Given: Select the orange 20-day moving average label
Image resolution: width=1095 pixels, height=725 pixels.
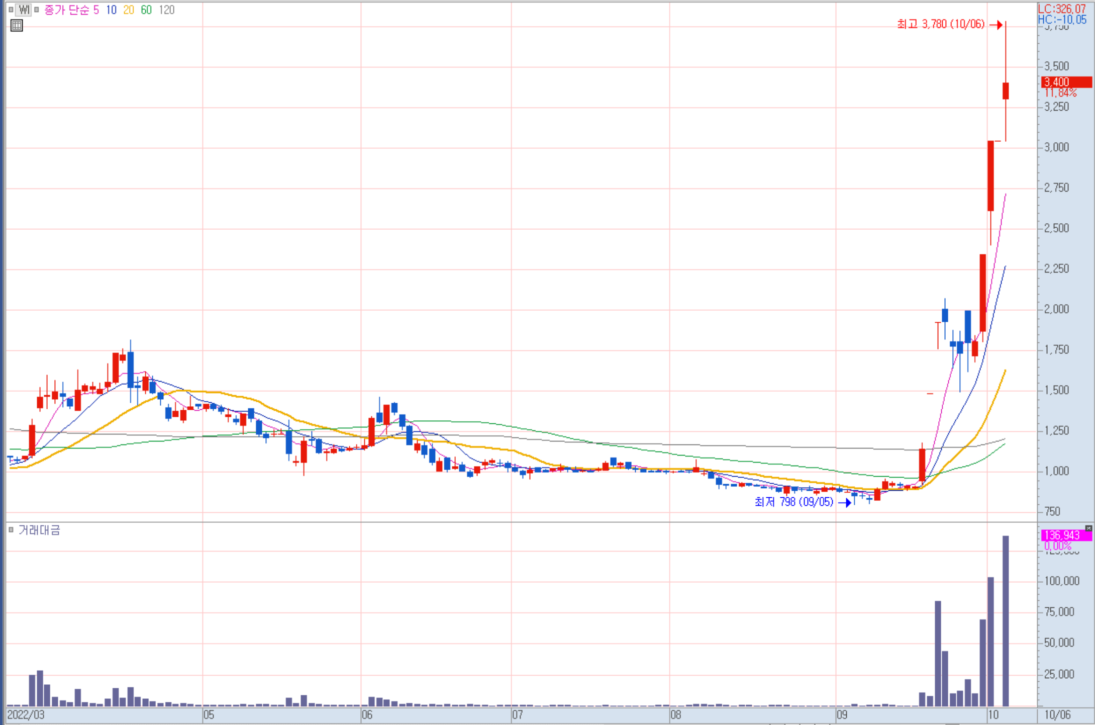Looking at the screenshot, I should click(x=129, y=10).
